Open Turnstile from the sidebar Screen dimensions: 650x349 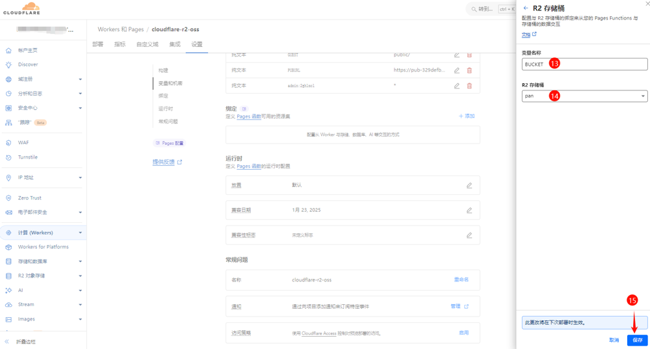point(28,157)
